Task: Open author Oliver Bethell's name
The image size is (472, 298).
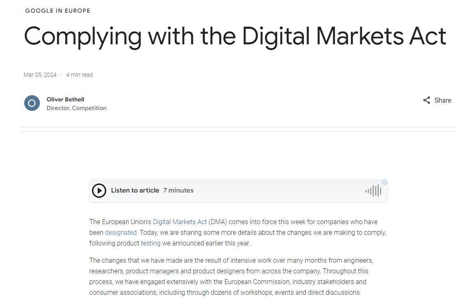Action: click(x=65, y=99)
